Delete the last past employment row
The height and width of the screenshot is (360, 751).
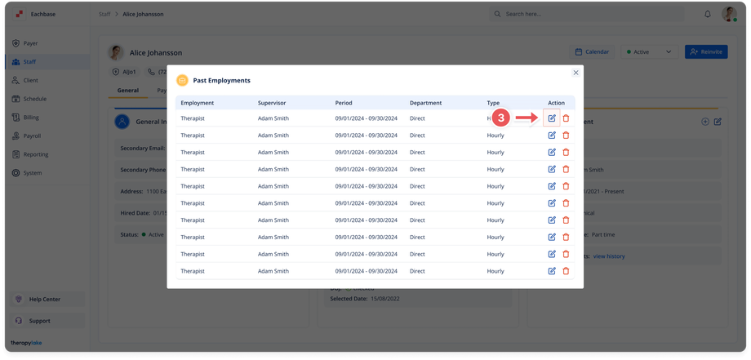coord(566,271)
